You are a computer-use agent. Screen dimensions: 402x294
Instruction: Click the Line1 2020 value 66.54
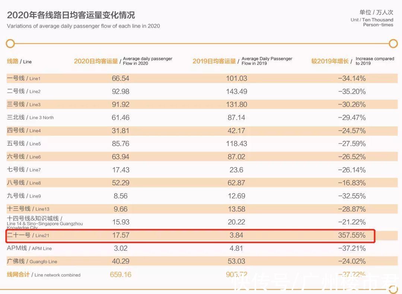tap(121, 79)
